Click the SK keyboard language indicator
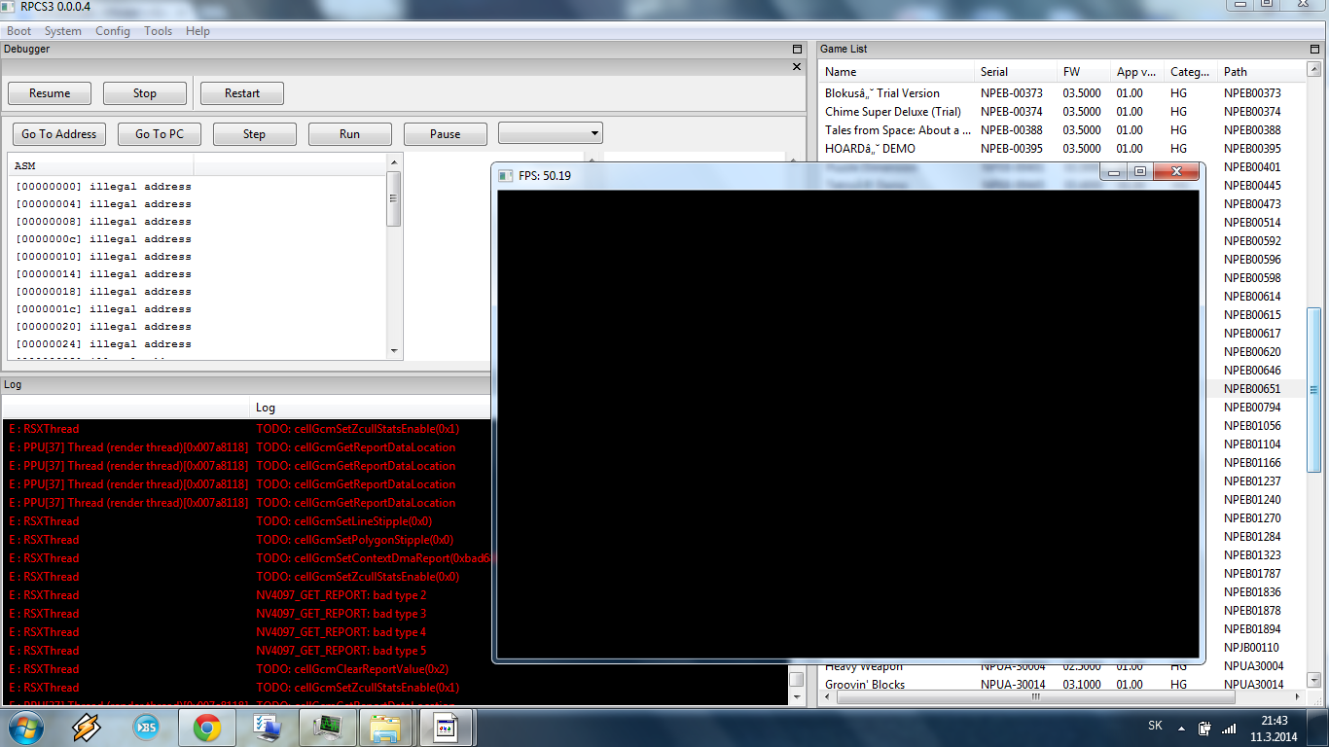The image size is (1329, 747). click(x=1155, y=726)
